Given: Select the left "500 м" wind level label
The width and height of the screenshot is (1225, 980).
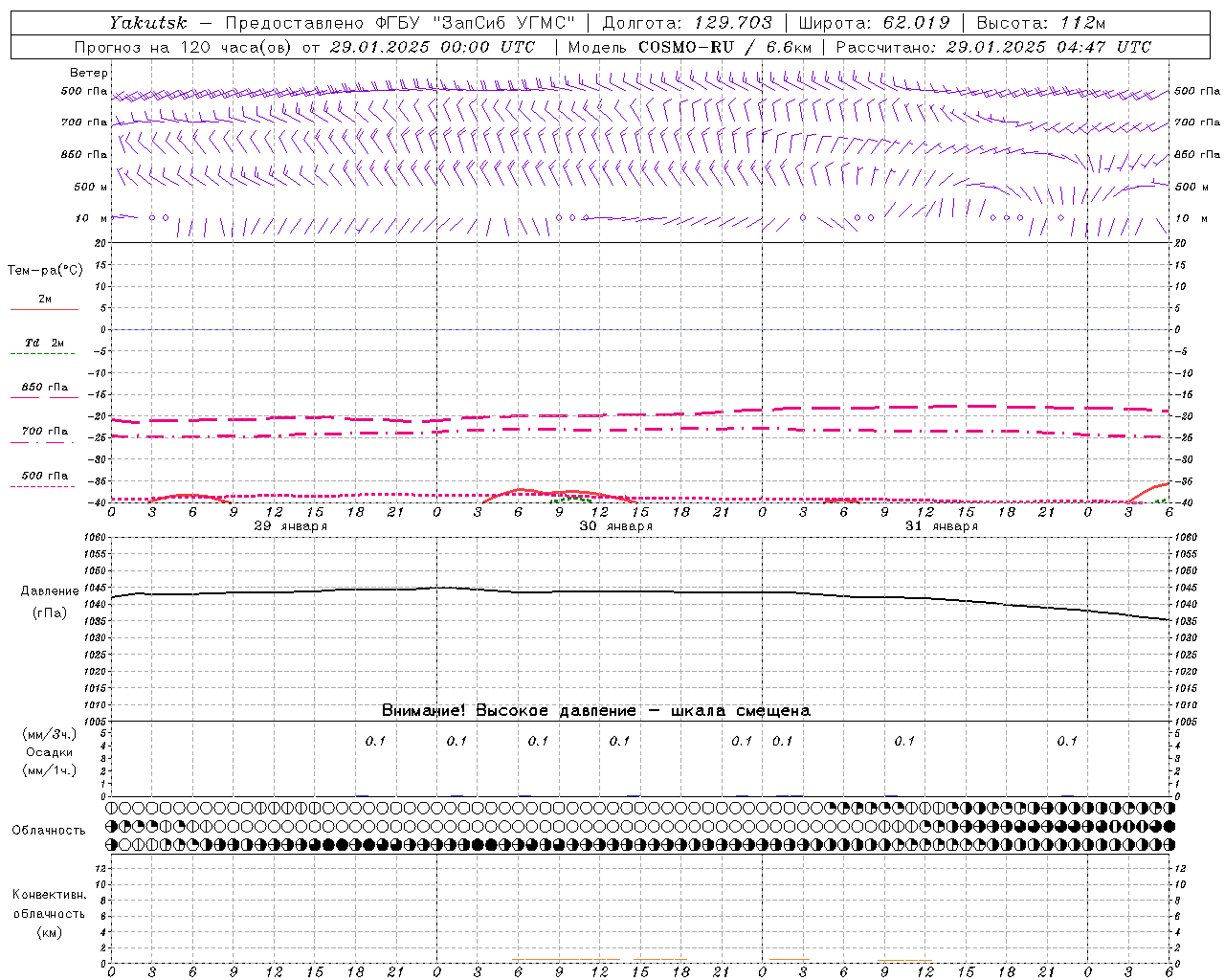Looking at the screenshot, I should point(91,187).
